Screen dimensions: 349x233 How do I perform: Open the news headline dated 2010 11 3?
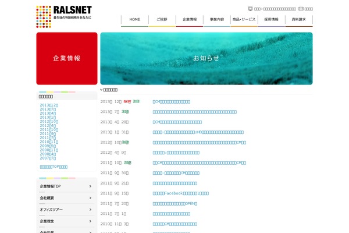[x=175, y=224]
